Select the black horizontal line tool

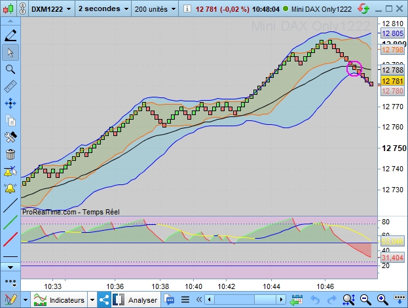(10, 256)
